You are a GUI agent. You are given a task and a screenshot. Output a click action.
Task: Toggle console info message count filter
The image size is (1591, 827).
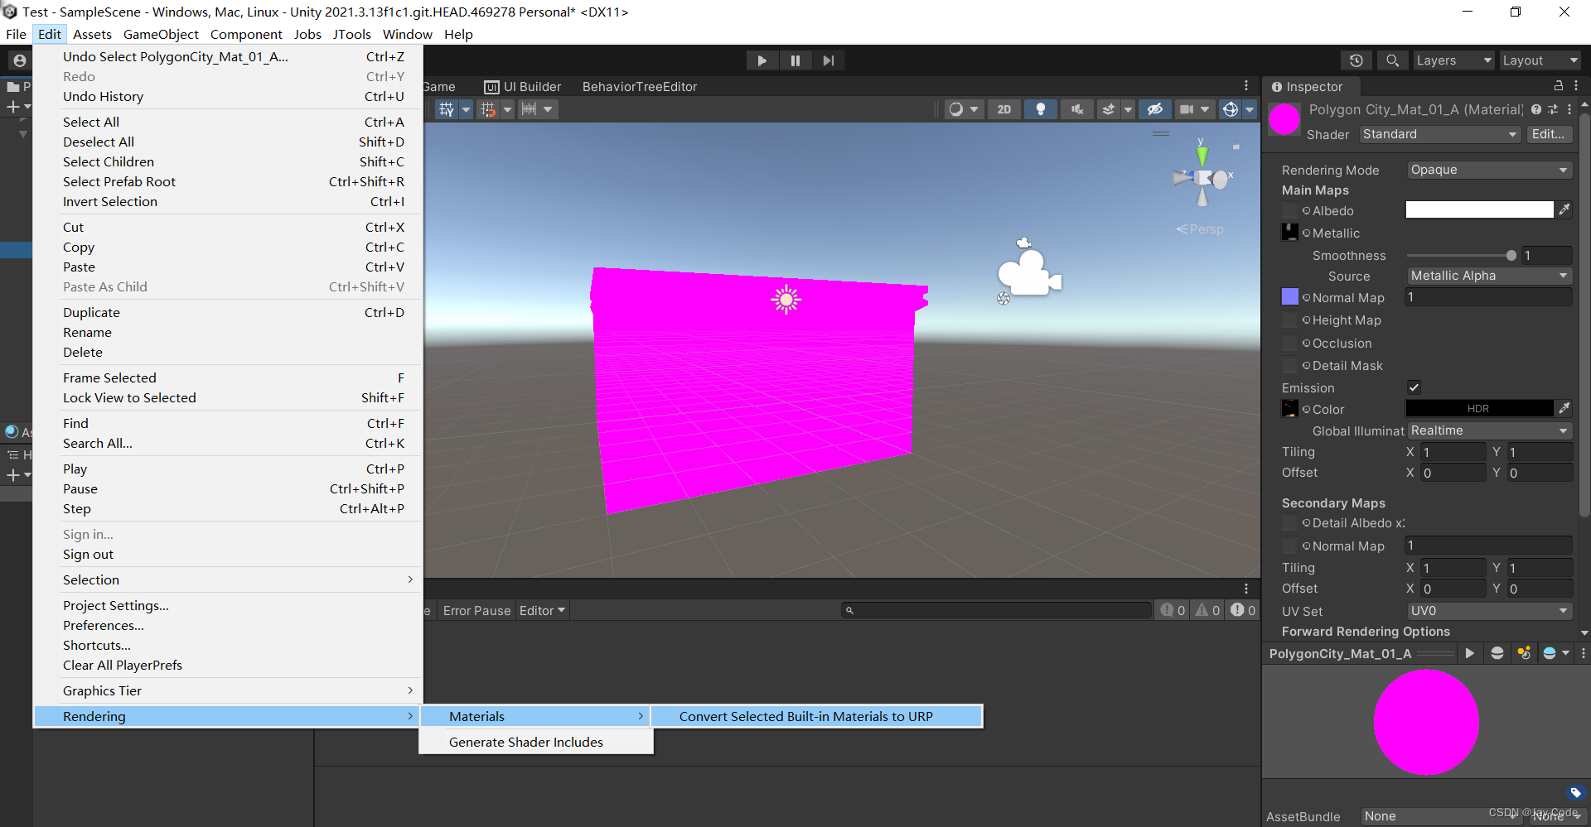click(1173, 610)
